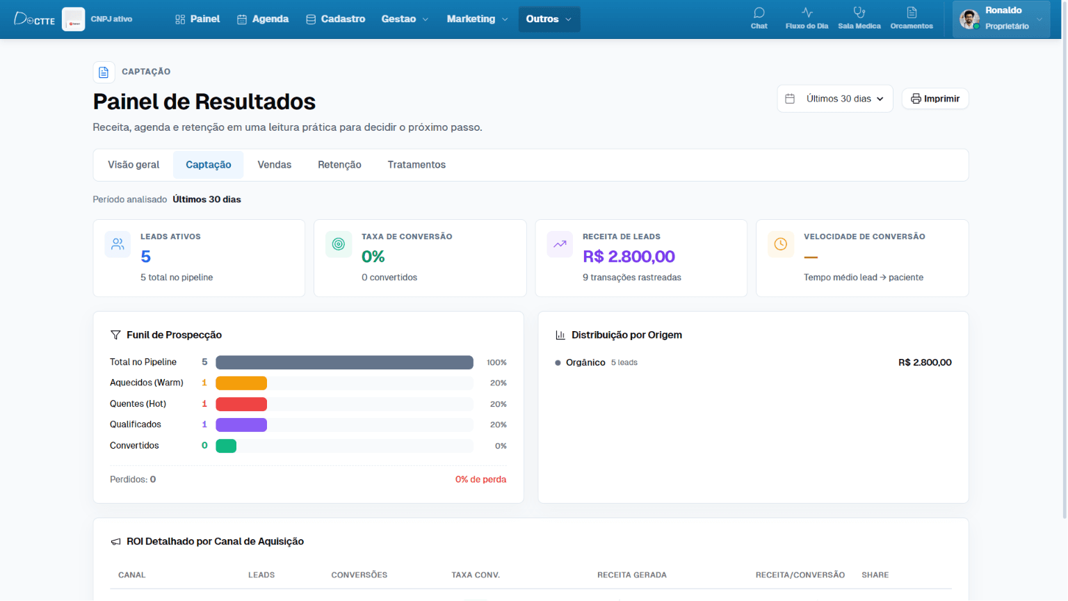This screenshot has height=601, width=1068.
Task: Go to Agenda in navbar
Action: (263, 19)
